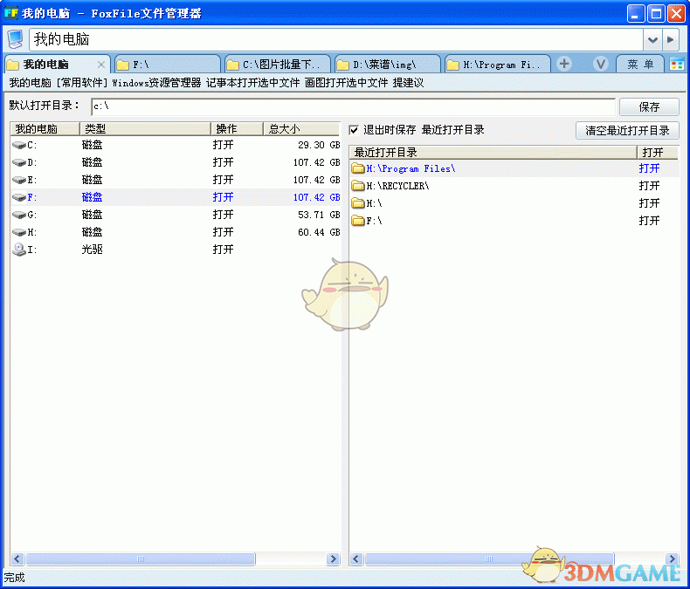
Task: Click the 默认打开目录 input field
Action: (353, 106)
